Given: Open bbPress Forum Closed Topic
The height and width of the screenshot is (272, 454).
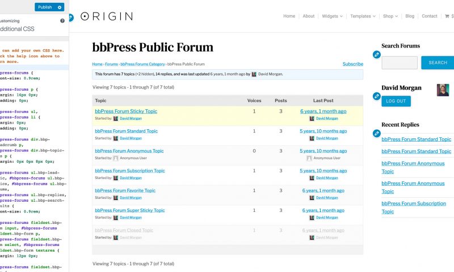Looking at the screenshot, I should (x=124, y=231).
